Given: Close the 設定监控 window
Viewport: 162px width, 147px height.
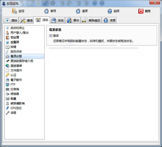Looking at the screenshot, I should [155, 2].
